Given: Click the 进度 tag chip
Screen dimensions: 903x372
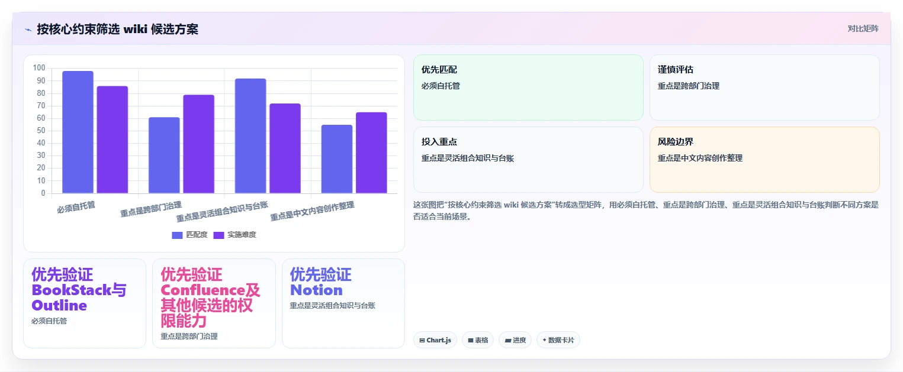Looking at the screenshot, I should [x=515, y=340].
